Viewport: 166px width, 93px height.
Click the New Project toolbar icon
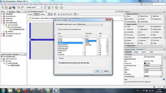click(x=6, y=7)
